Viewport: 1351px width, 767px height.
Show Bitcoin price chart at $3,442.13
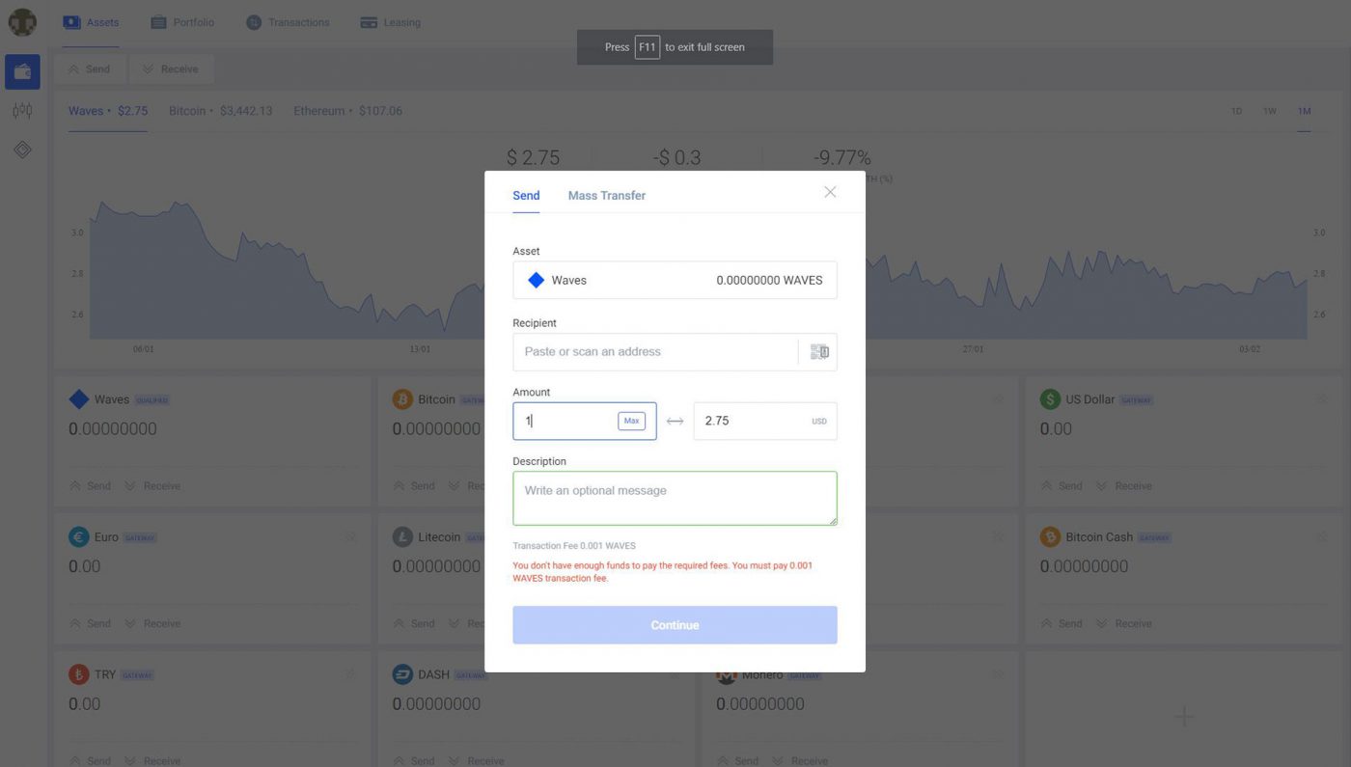point(220,111)
